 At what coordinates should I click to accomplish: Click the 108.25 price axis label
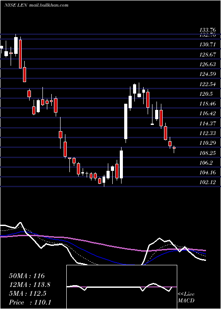tap(207, 153)
